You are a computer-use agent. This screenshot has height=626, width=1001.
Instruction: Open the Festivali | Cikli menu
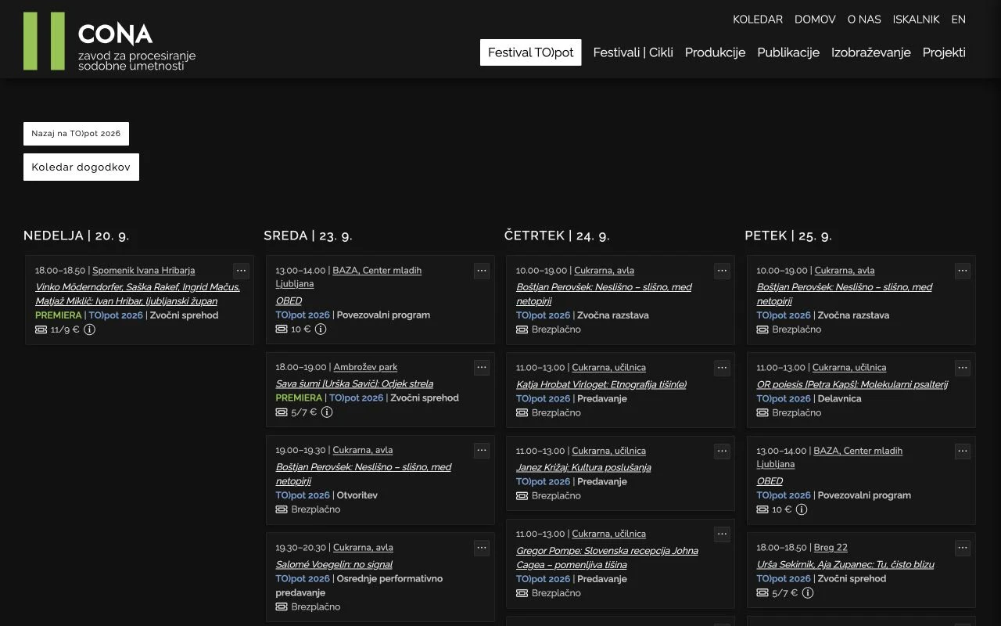pos(633,52)
